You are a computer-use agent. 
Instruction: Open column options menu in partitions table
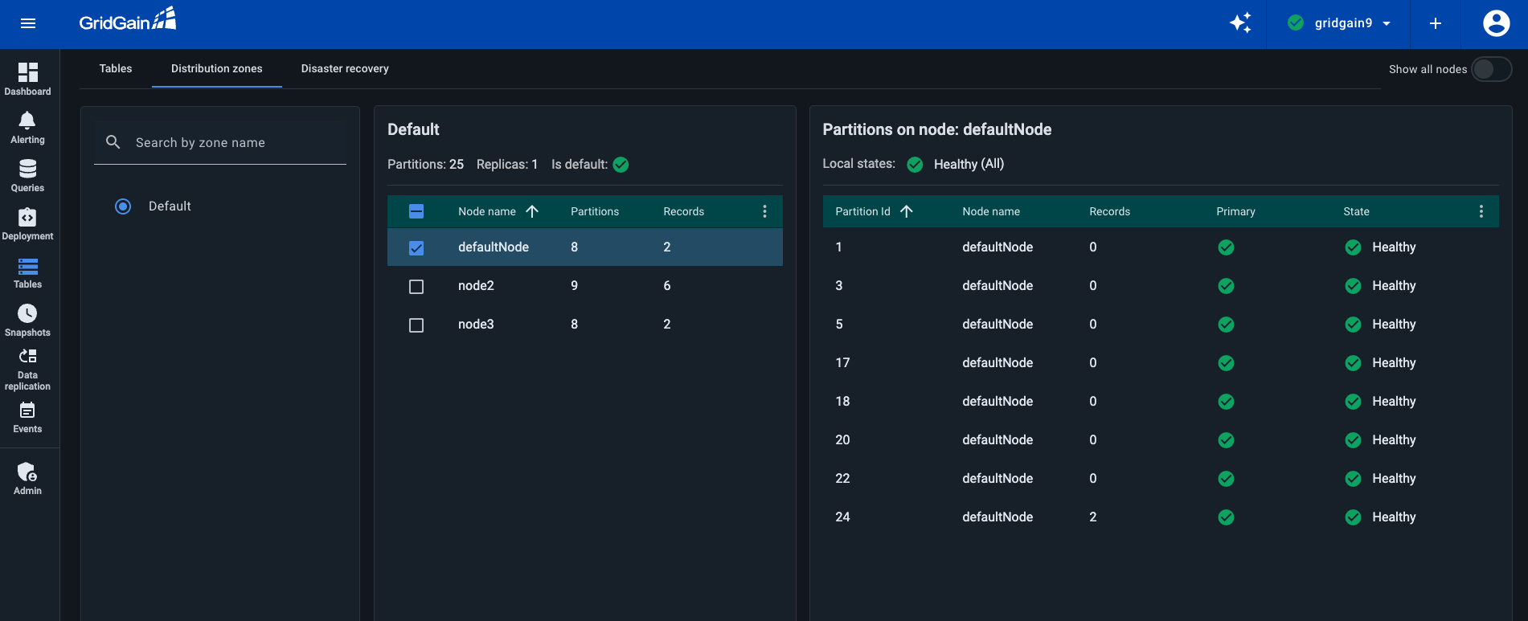pos(1481,211)
